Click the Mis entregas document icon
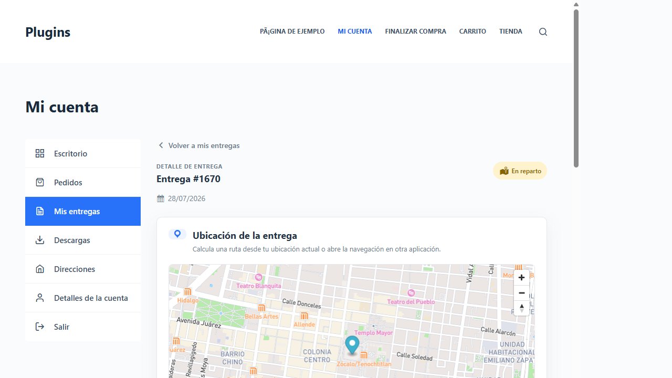The image size is (672, 378). 40,211
